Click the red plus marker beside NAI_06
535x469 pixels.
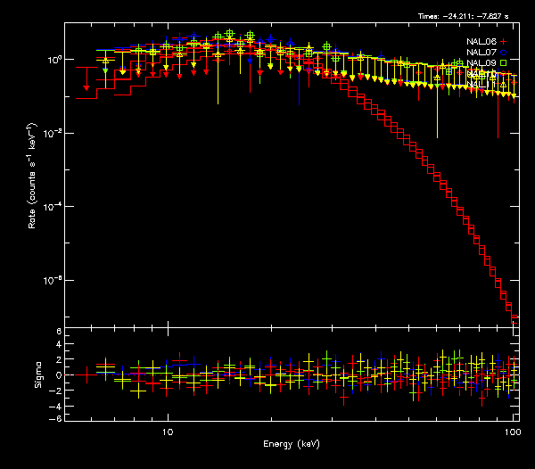pyautogui.click(x=503, y=42)
